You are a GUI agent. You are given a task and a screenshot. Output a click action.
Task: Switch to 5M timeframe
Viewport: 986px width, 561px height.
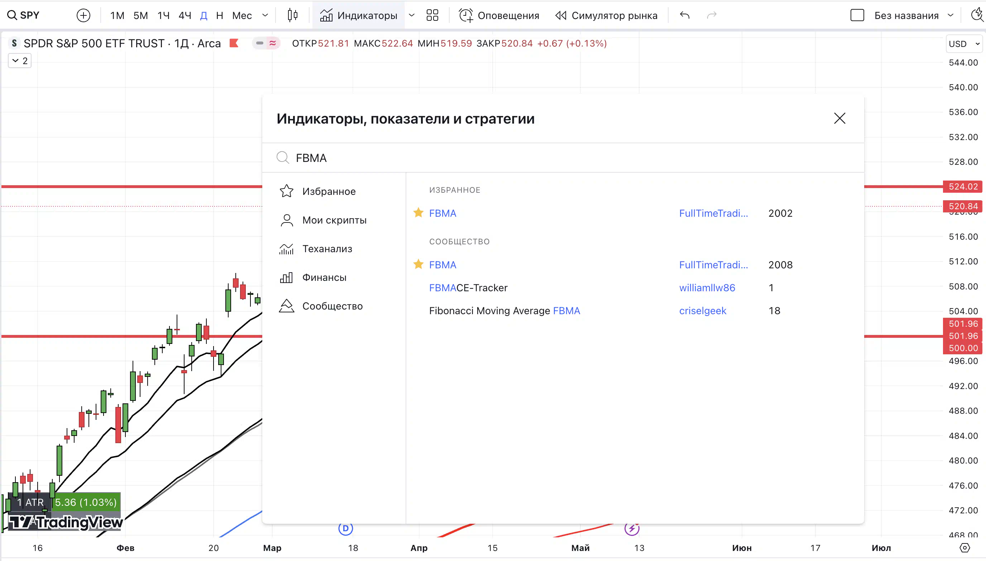pyautogui.click(x=141, y=15)
